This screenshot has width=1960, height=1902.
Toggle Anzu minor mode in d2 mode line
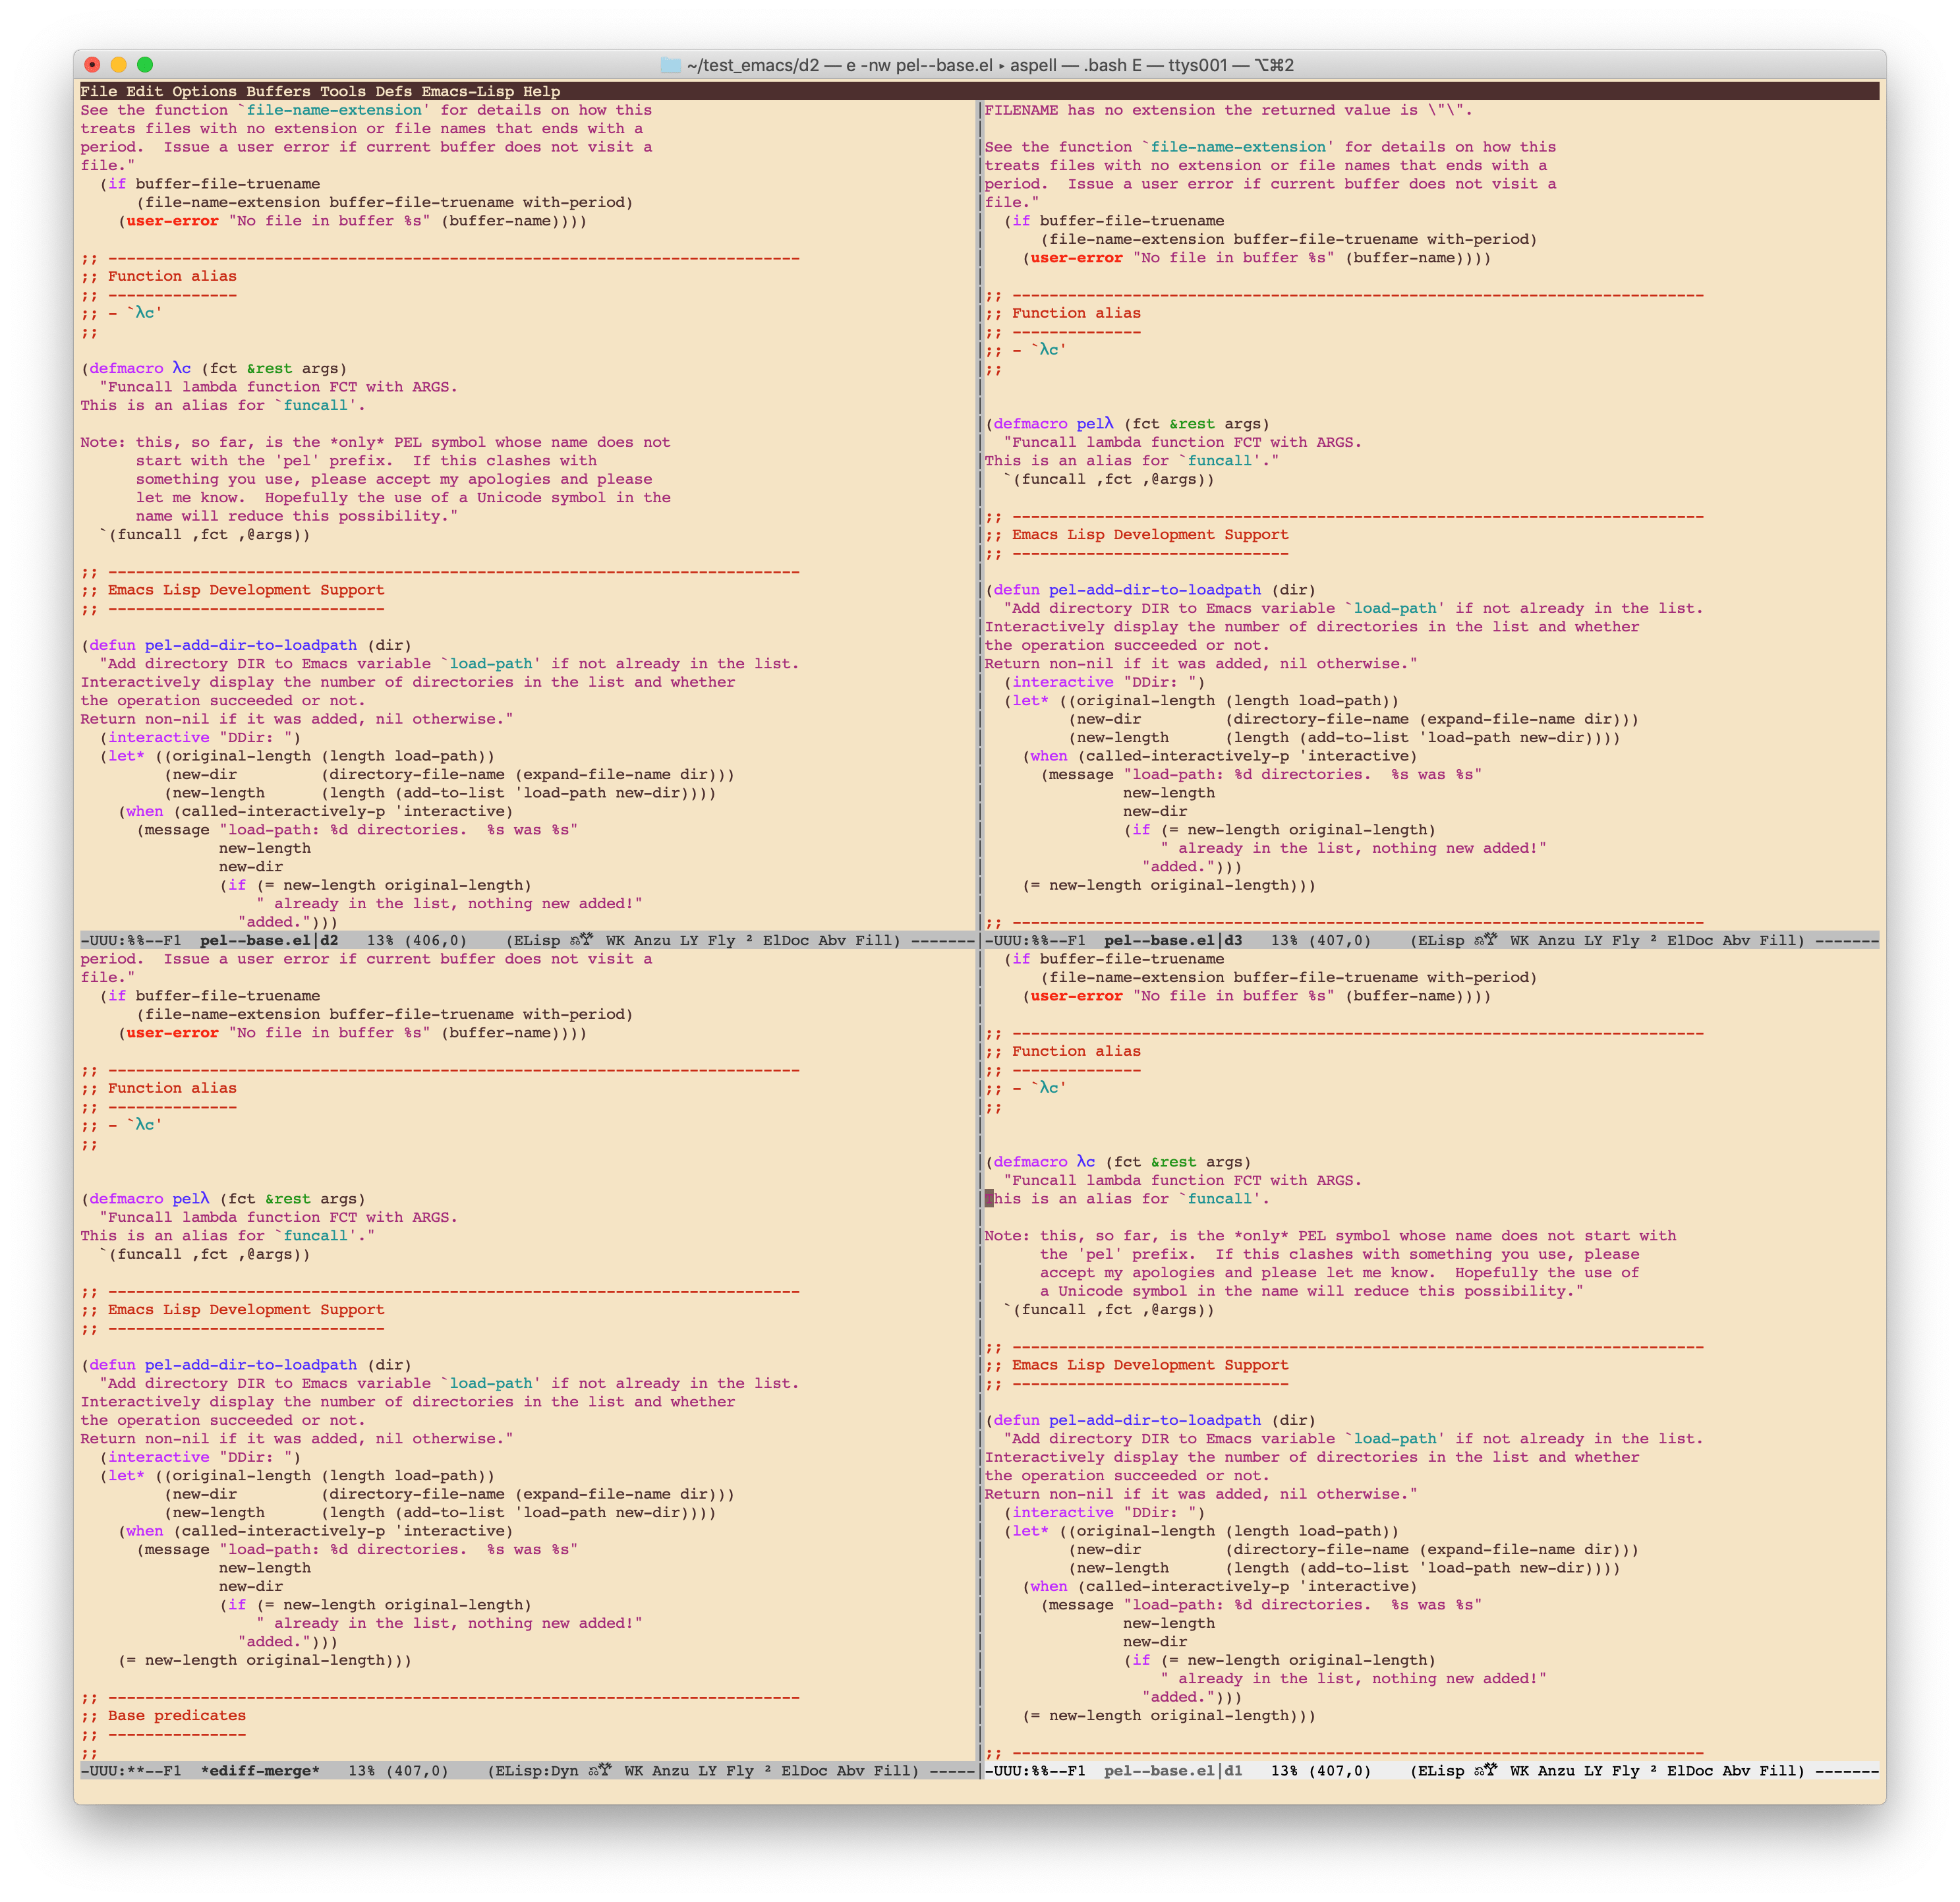click(652, 940)
